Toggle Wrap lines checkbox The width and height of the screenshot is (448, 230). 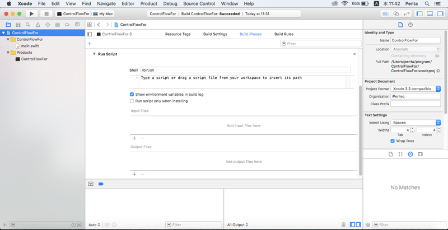click(x=393, y=141)
